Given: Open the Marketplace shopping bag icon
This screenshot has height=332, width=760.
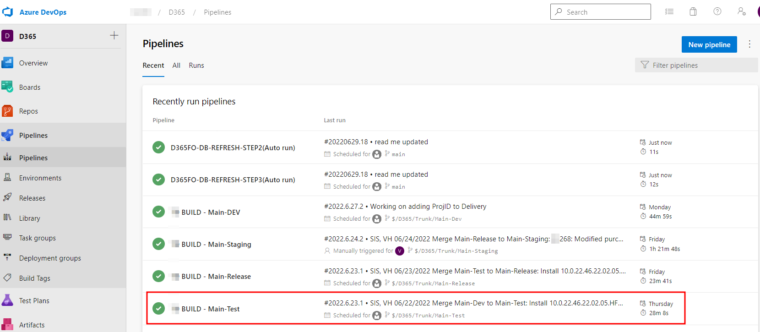Looking at the screenshot, I should pos(693,12).
